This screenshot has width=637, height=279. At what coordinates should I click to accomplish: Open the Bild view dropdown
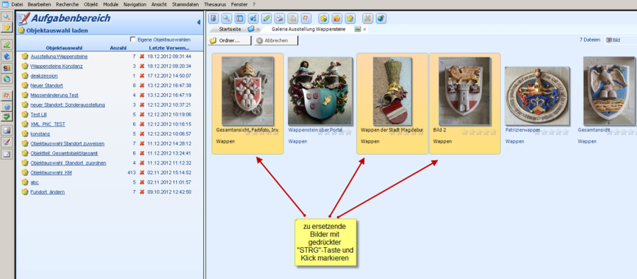(620, 40)
